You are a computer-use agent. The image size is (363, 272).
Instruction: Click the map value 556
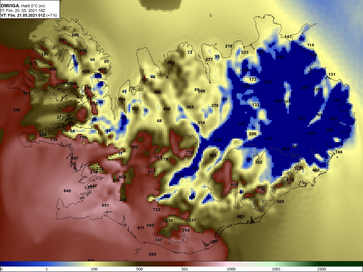(17, 110)
